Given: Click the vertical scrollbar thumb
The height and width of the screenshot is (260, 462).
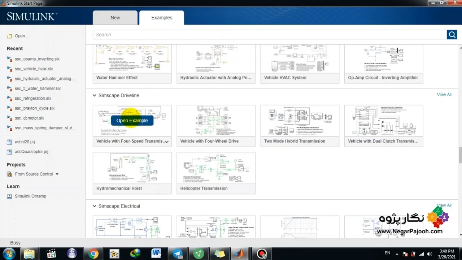Looking at the screenshot, I should (x=460, y=155).
